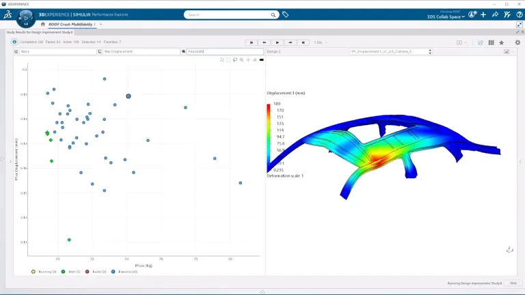Click the tag icon next to search
The width and height of the screenshot is (525, 295).
click(285, 14)
